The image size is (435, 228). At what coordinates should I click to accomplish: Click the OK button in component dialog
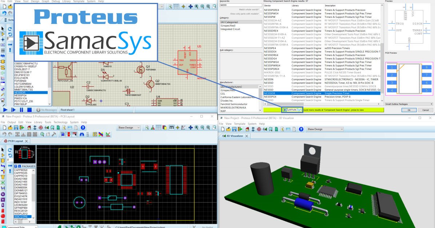point(409,110)
